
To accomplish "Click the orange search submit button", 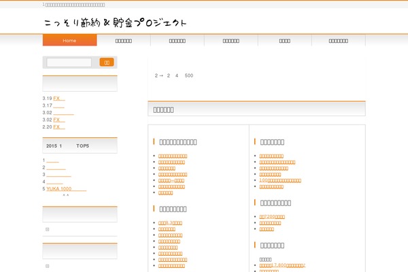I will (x=107, y=62).
